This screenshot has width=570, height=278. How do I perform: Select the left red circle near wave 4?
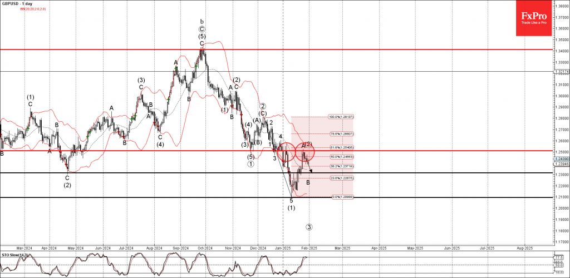(x=287, y=151)
